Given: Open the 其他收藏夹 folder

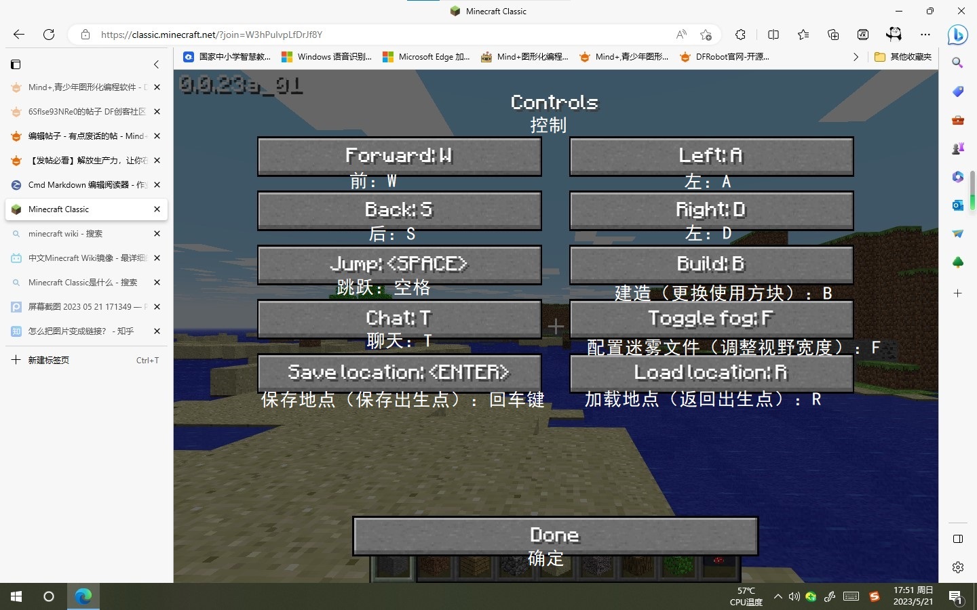Looking at the screenshot, I should point(903,57).
